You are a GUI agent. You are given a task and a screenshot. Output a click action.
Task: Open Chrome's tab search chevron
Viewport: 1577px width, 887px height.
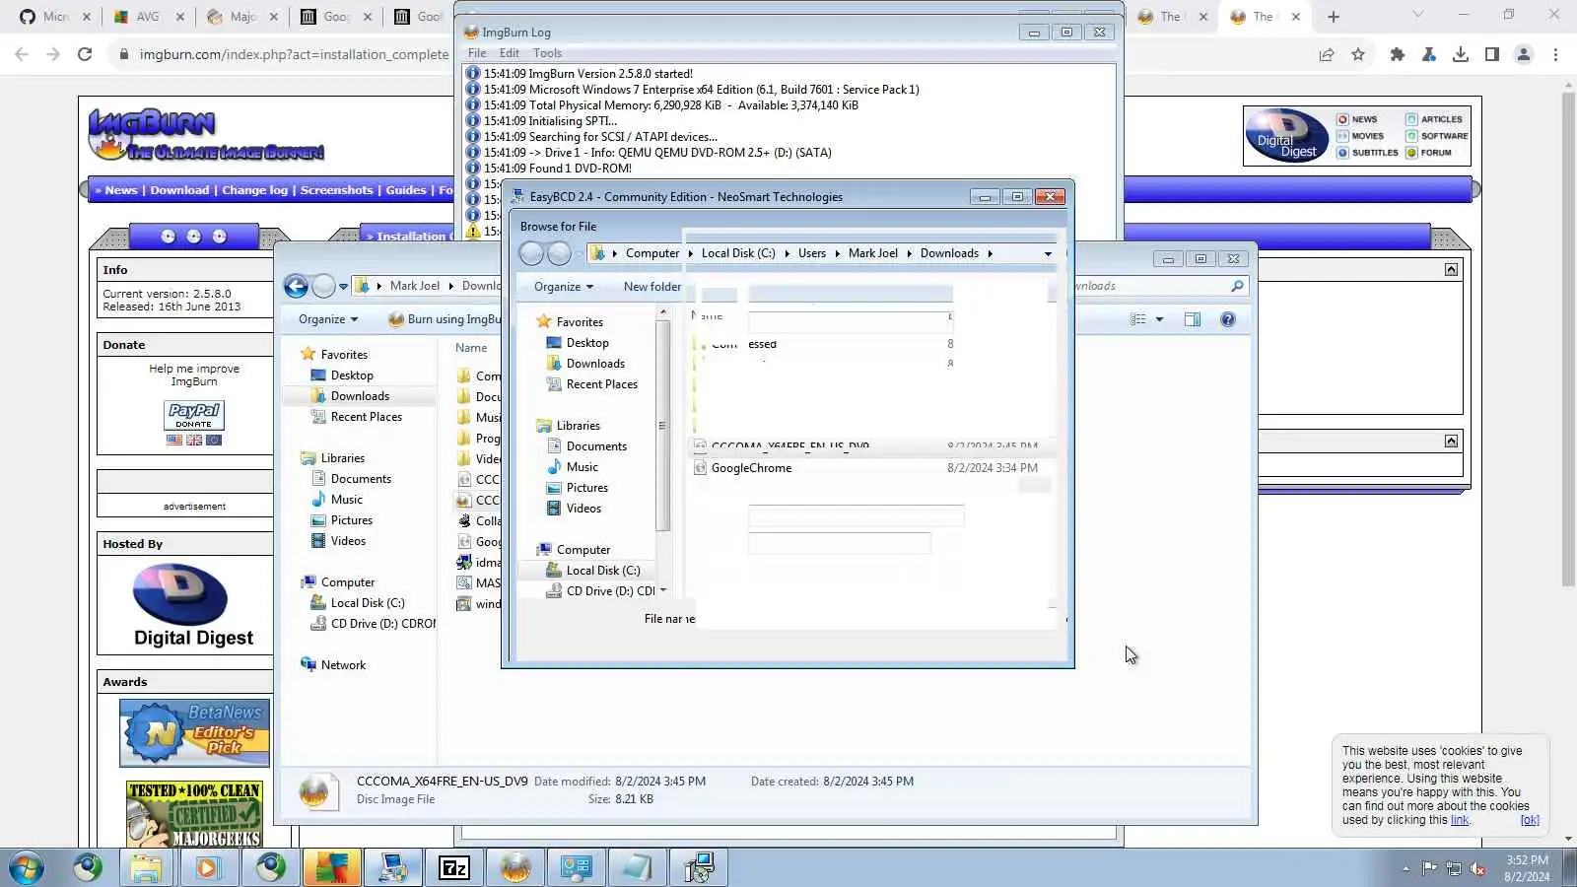click(x=1418, y=15)
